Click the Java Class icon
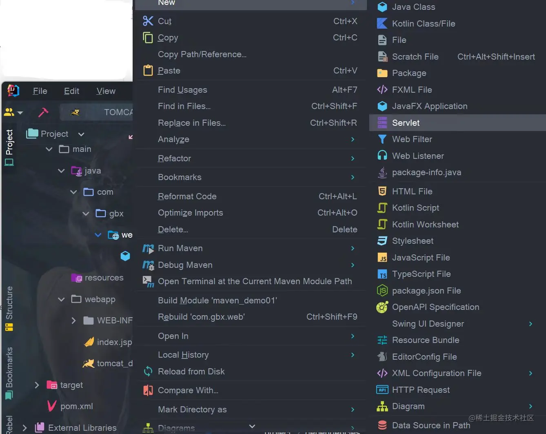Screen dimensions: 546x434 pyautogui.click(x=382, y=7)
